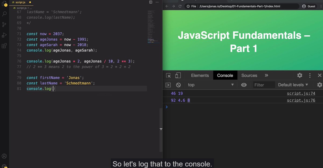Image resolution: width=323 pixels, height=168 pixels.
Task: Go back in the browser
Action: coord(167,6)
